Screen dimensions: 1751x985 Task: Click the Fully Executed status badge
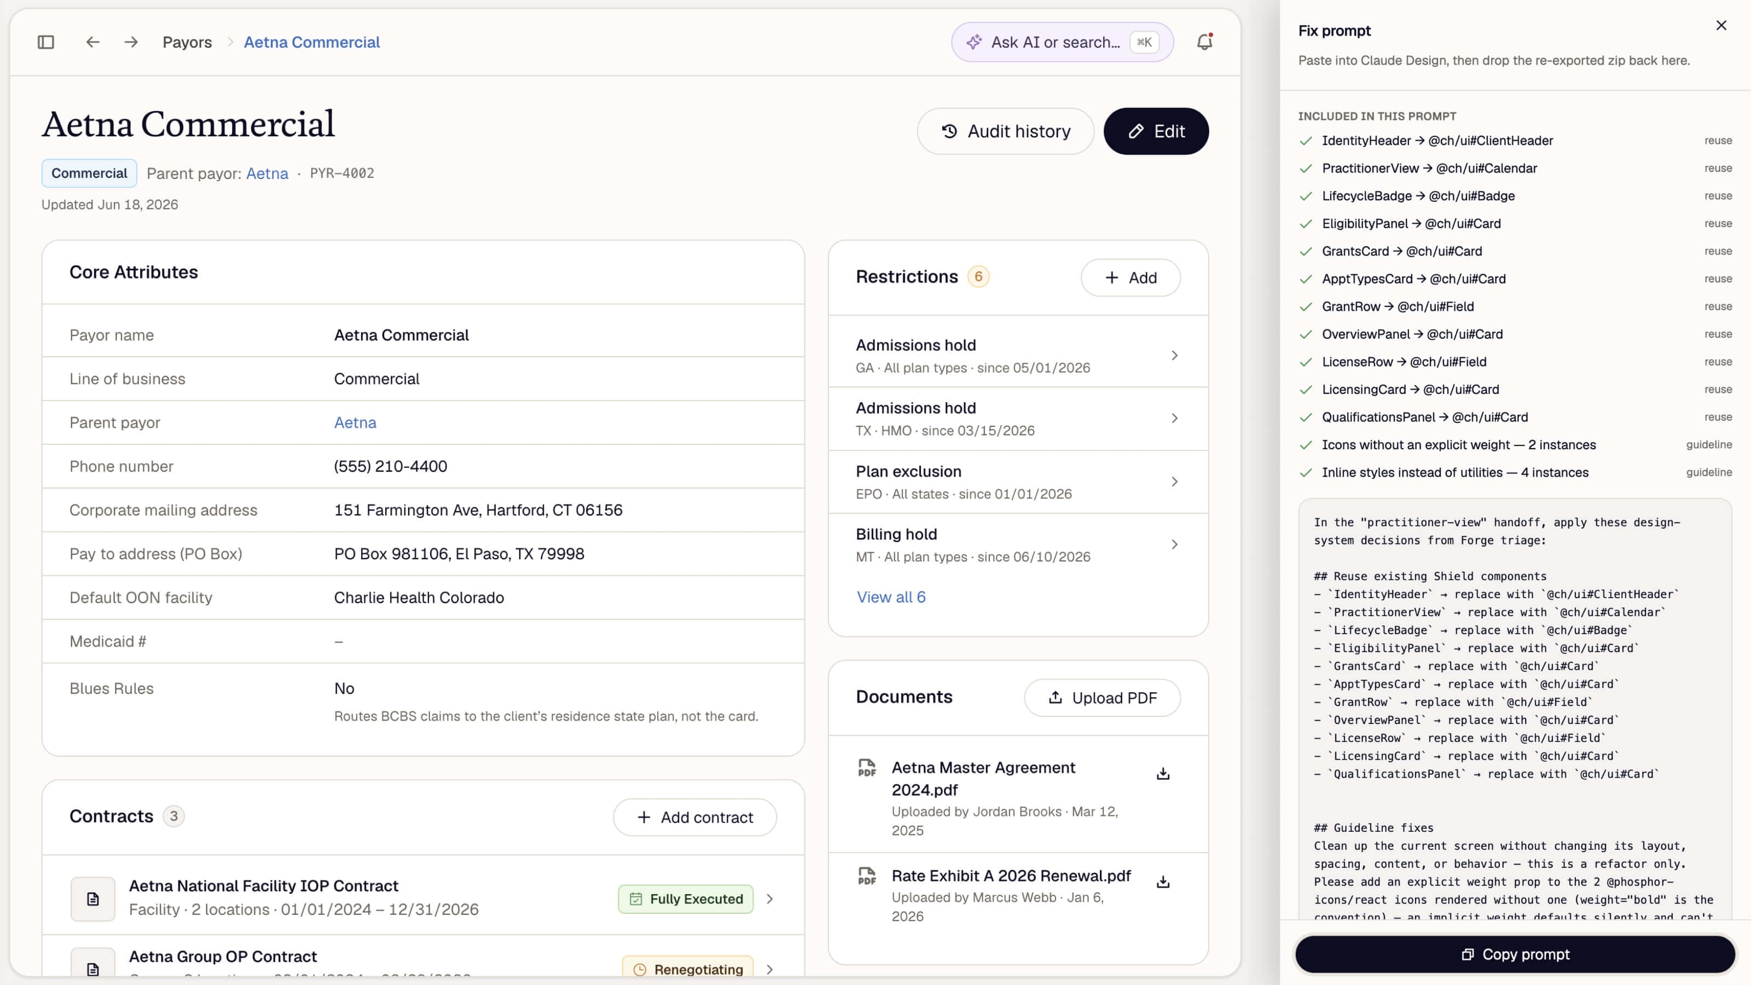click(686, 899)
